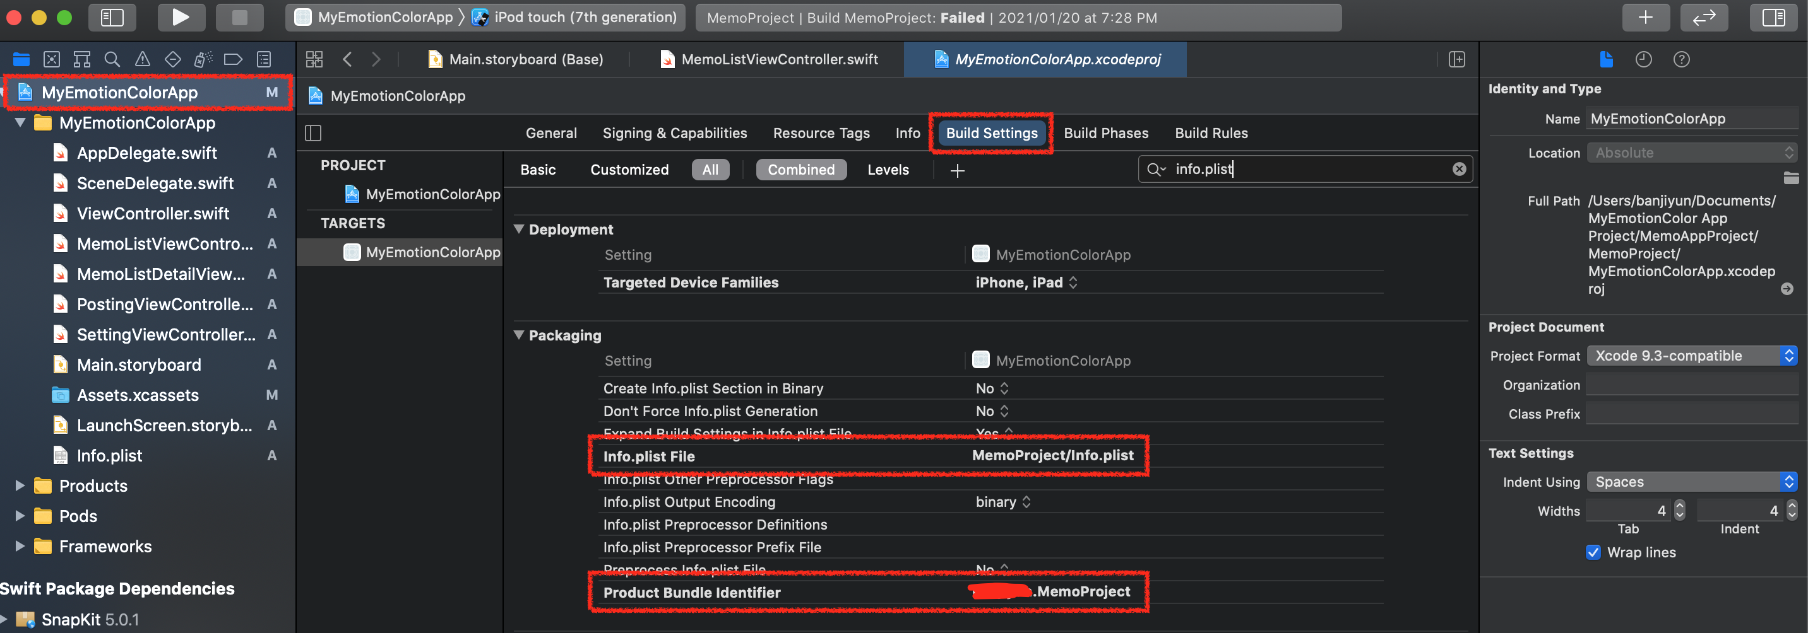This screenshot has height=633, width=1808.
Task: Collapse the Deployment settings section
Action: click(520, 229)
